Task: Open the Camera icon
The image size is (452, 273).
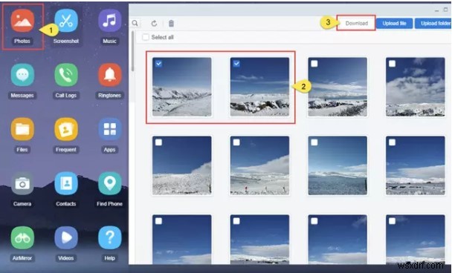Action: point(22,183)
